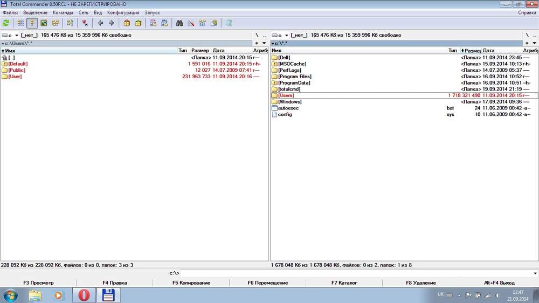Image resolution: width=539 pixels, height=303 pixels.
Task: Launch the Multi-rename tool icon
Action: [x=191, y=23]
